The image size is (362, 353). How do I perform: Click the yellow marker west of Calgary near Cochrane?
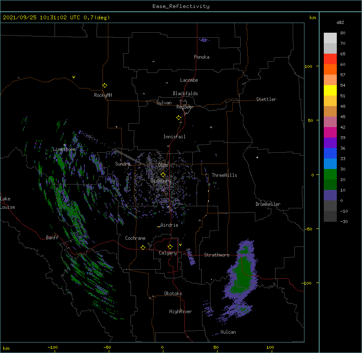[x=143, y=247]
